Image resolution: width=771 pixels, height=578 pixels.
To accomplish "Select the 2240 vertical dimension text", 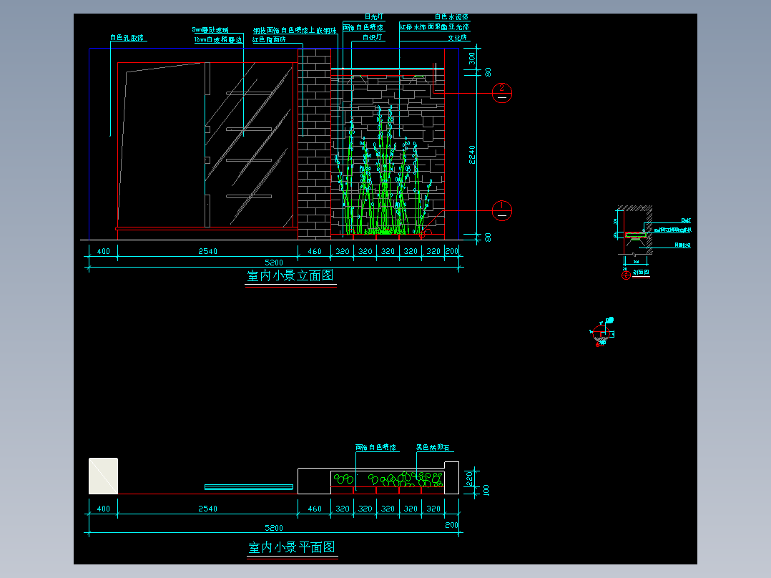I will click(x=472, y=155).
